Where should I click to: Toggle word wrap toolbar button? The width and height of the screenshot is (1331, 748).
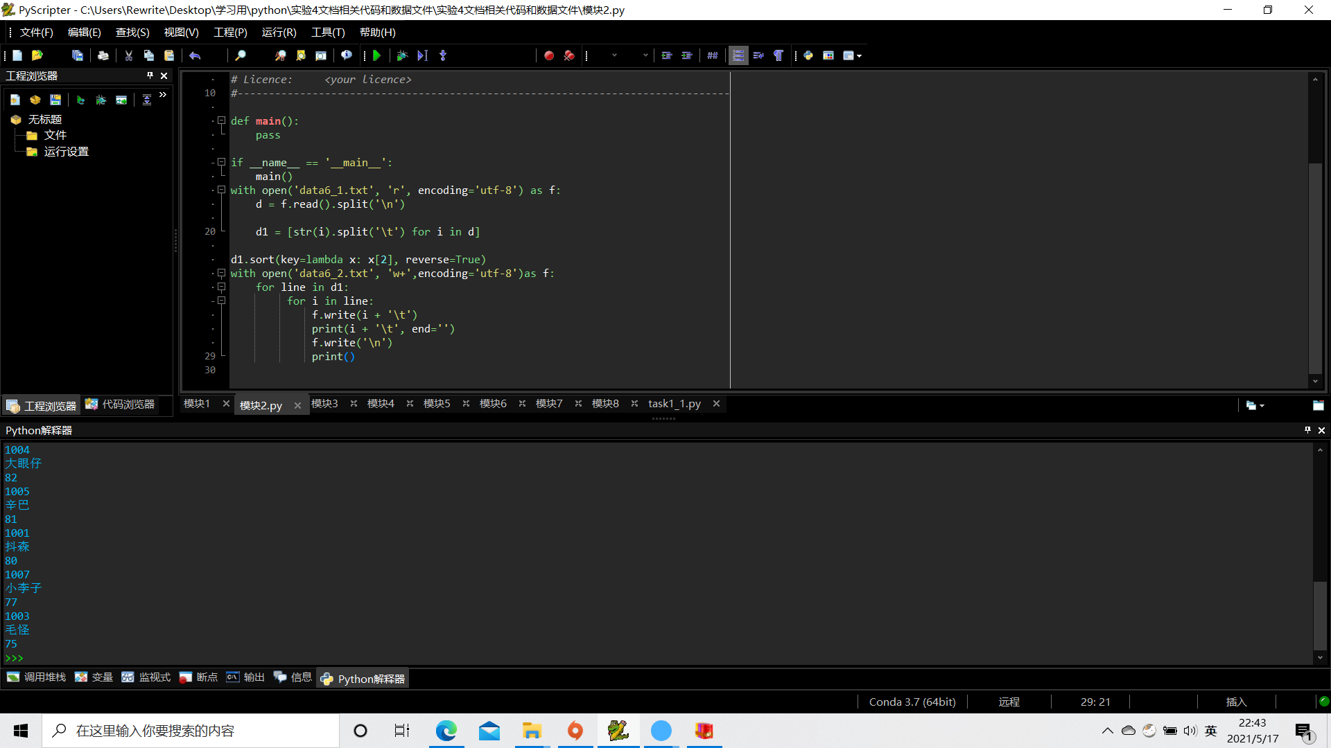[758, 55]
